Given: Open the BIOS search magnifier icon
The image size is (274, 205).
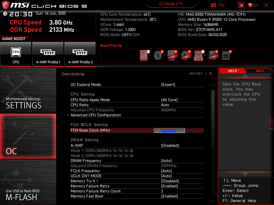Looking at the screenshot, I should coord(241,5).
